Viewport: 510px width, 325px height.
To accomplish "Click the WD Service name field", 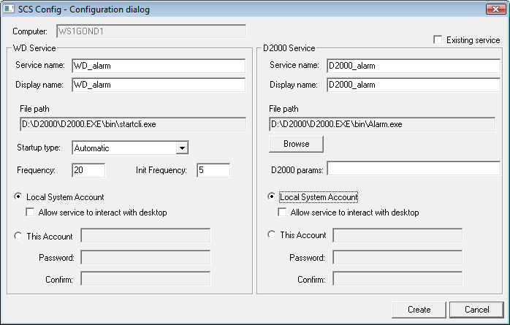I will pyautogui.click(x=158, y=66).
